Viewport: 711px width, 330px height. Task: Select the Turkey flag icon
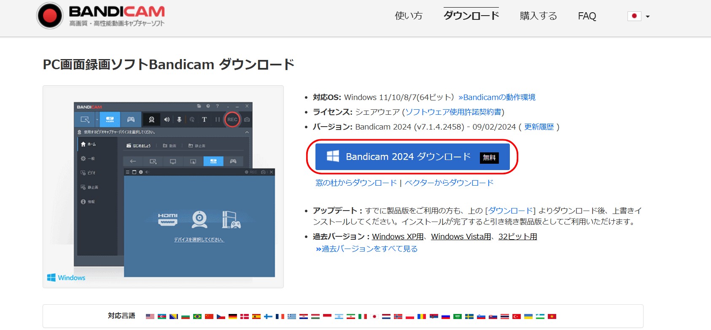click(517, 316)
